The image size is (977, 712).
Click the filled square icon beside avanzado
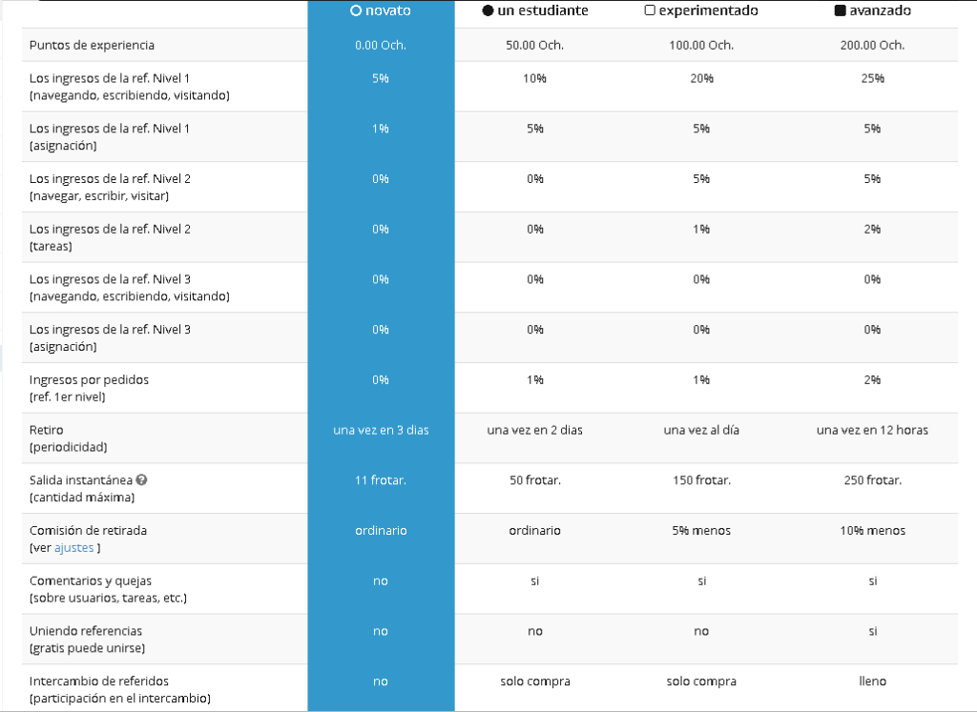841,11
